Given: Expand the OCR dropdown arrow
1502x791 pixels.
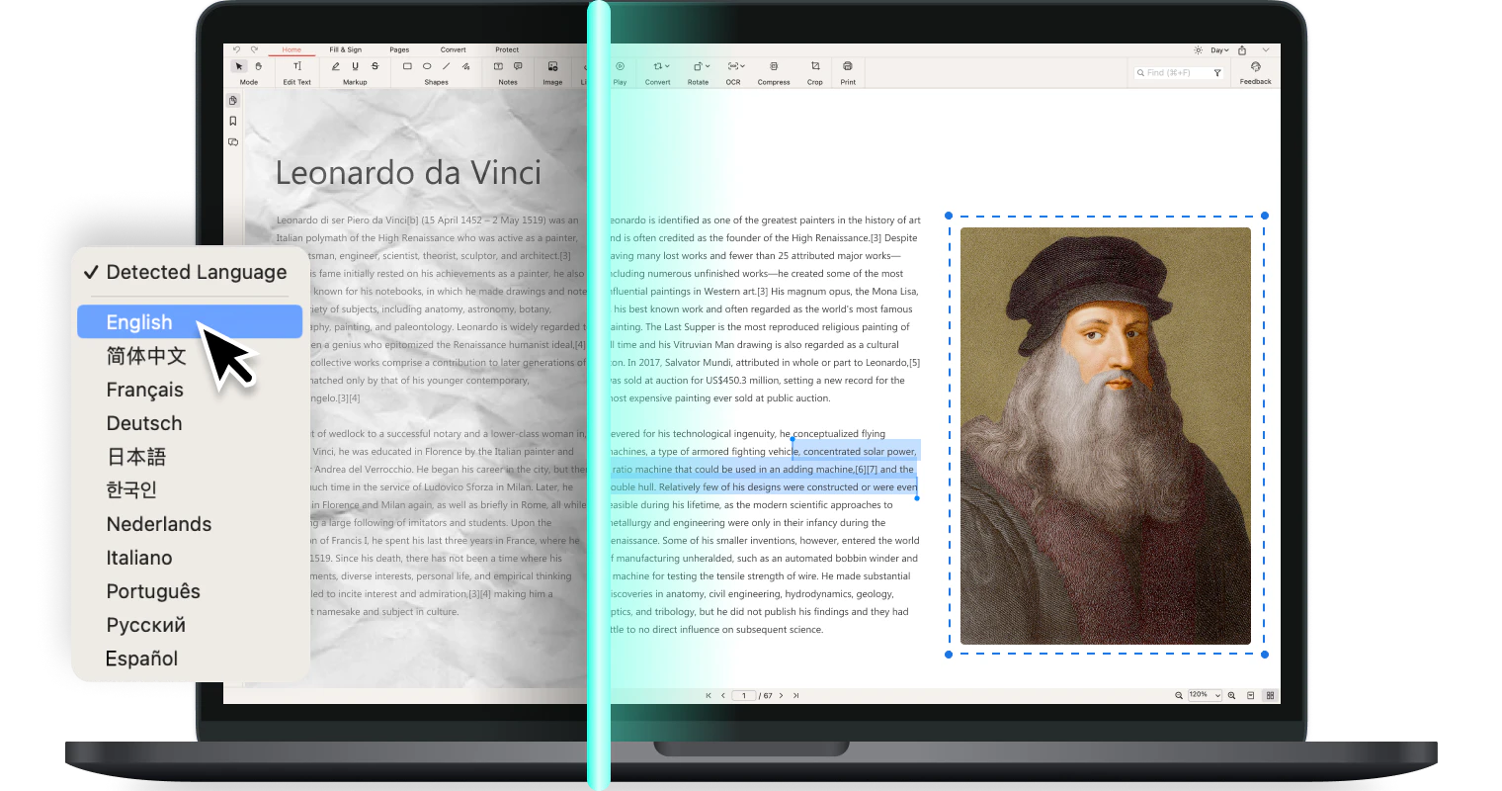Looking at the screenshot, I should click(743, 66).
